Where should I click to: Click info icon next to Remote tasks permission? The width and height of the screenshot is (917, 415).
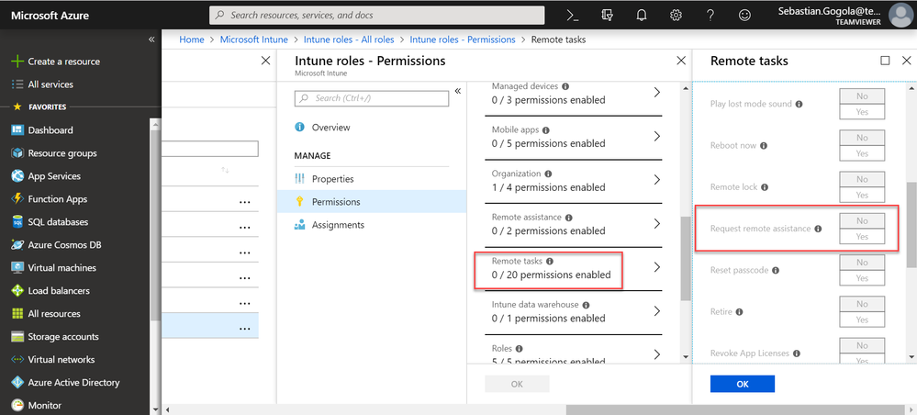coord(549,261)
